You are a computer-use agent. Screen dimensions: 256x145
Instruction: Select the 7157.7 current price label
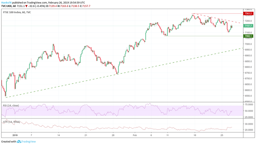pos(248,26)
